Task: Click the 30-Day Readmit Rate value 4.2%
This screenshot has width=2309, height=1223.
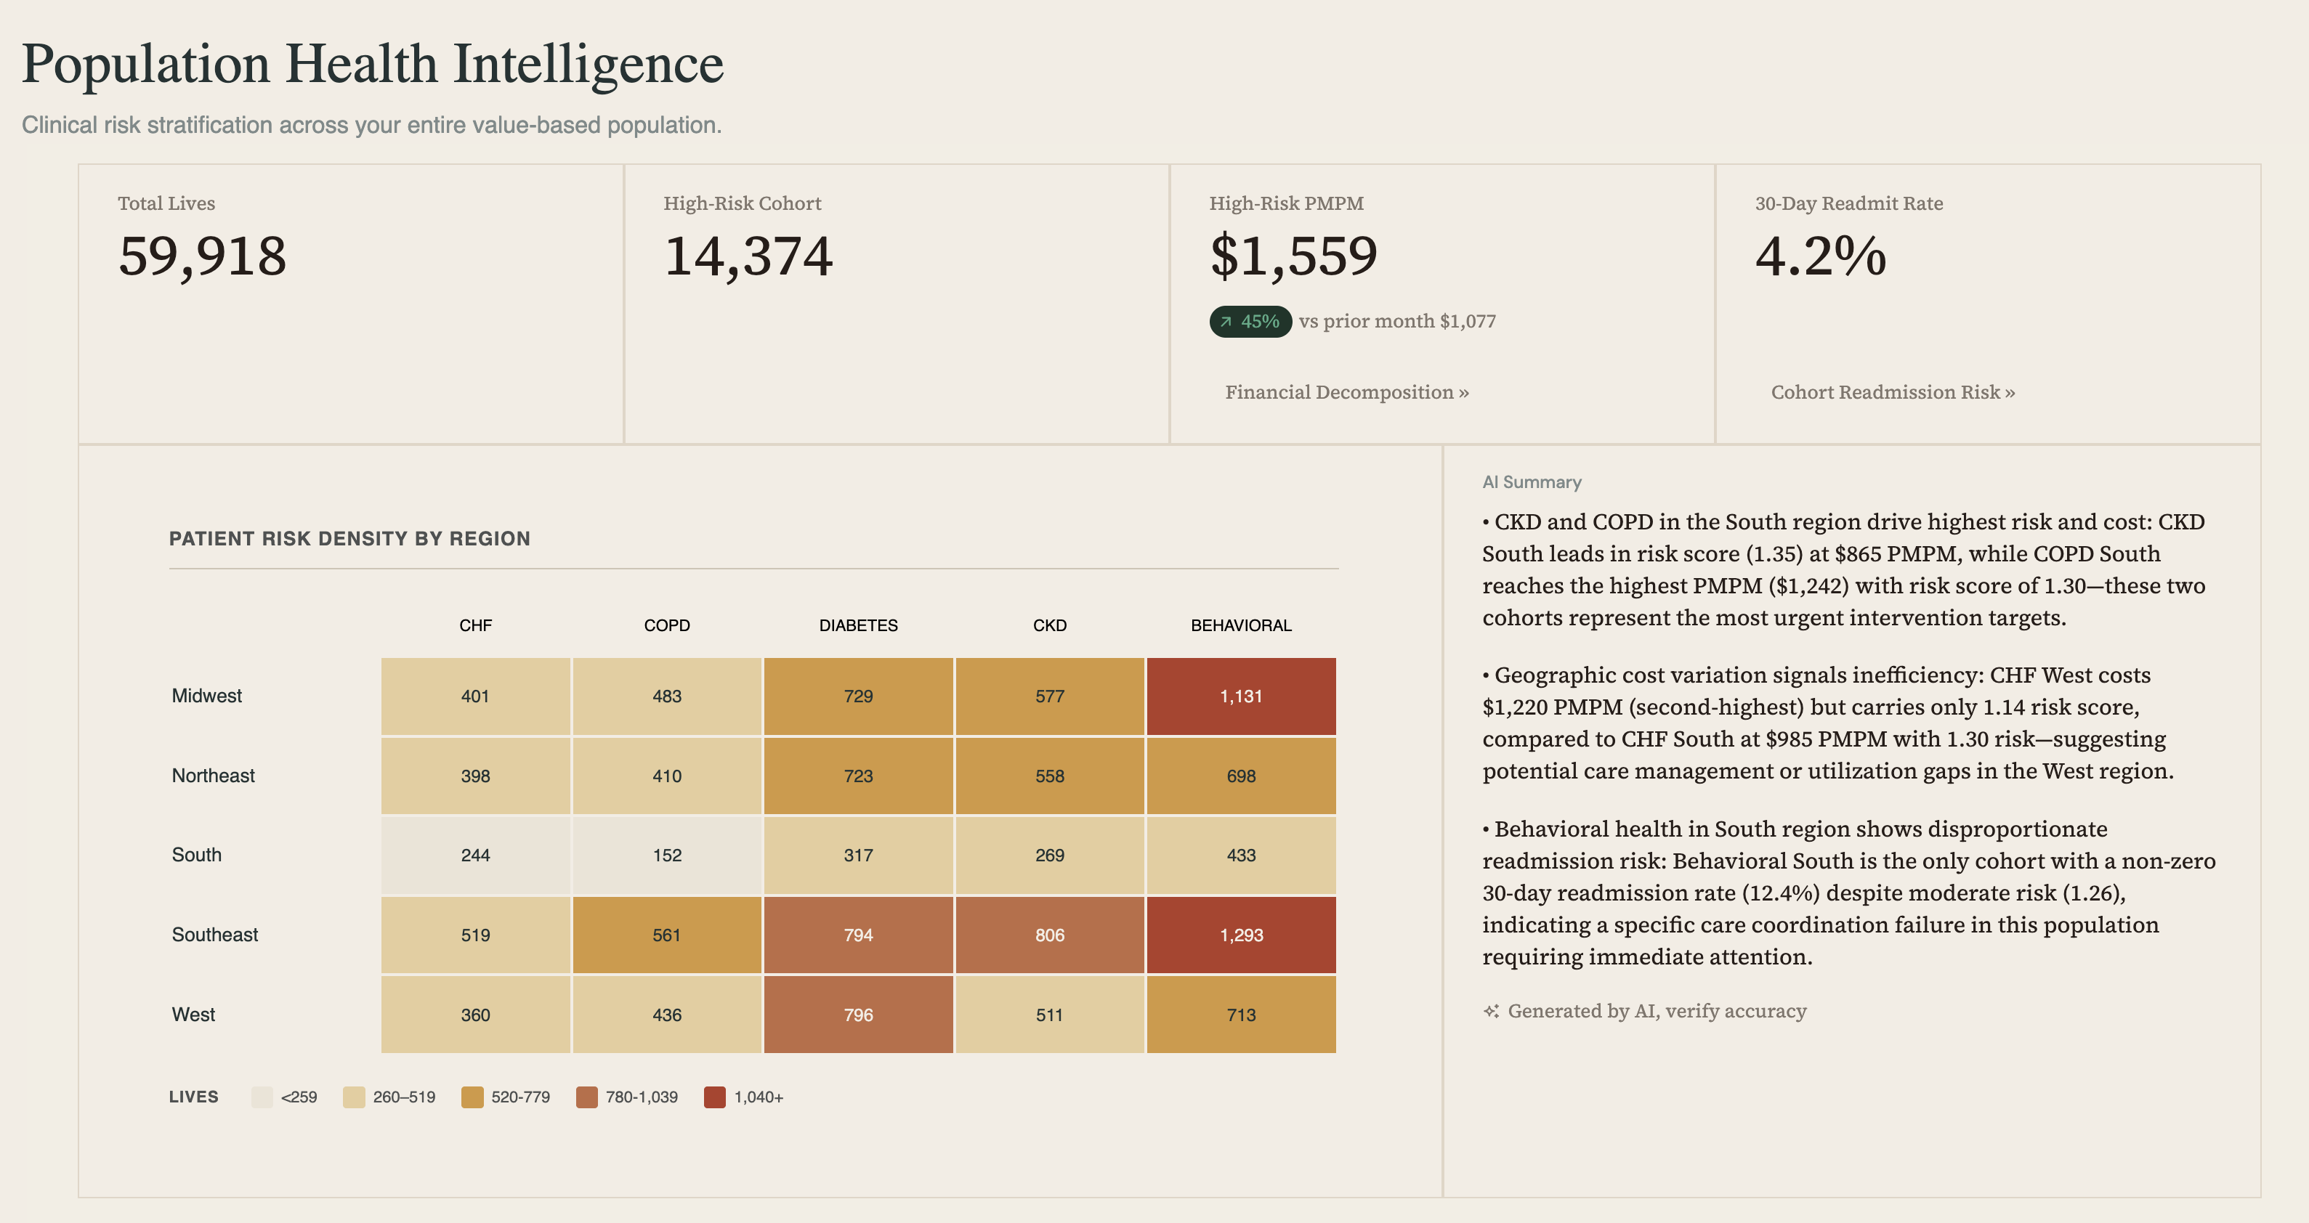Action: point(1821,256)
